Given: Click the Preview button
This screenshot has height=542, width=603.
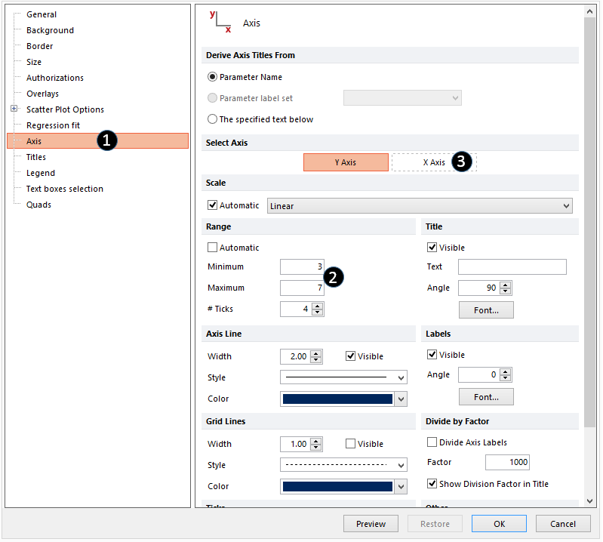Looking at the screenshot, I should click(x=371, y=524).
